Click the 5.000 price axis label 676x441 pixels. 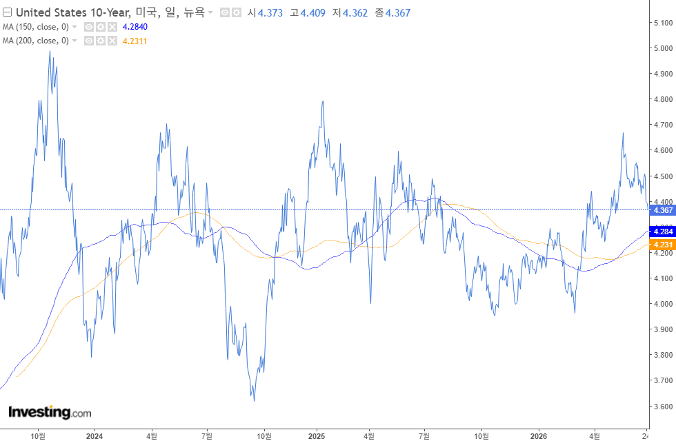tap(663, 48)
